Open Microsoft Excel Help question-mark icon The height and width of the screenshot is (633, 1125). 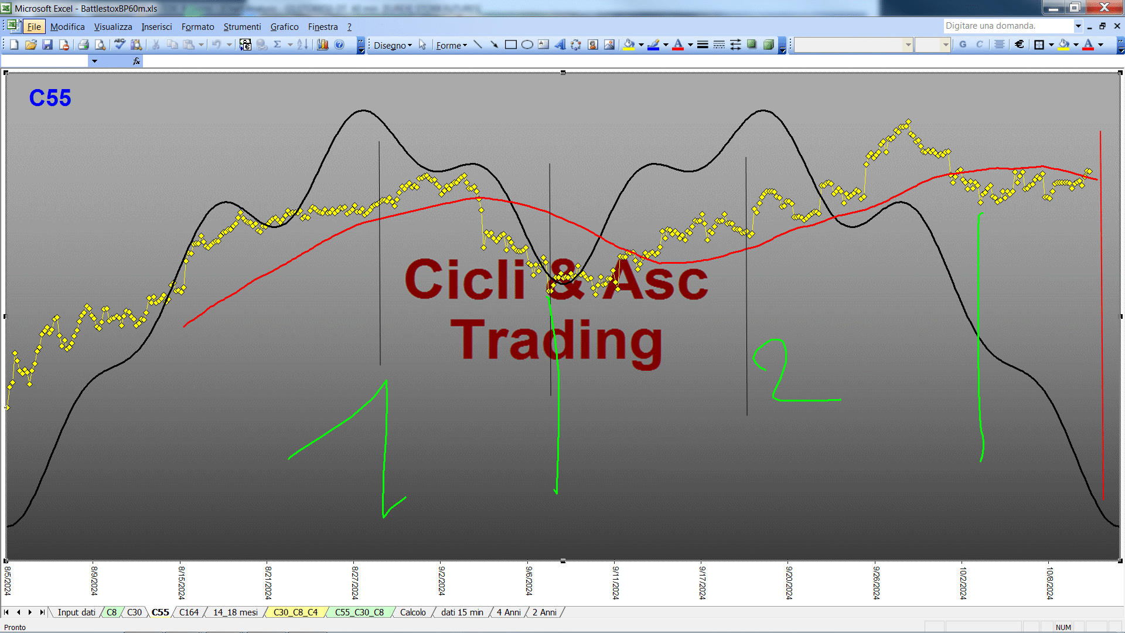click(x=339, y=45)
